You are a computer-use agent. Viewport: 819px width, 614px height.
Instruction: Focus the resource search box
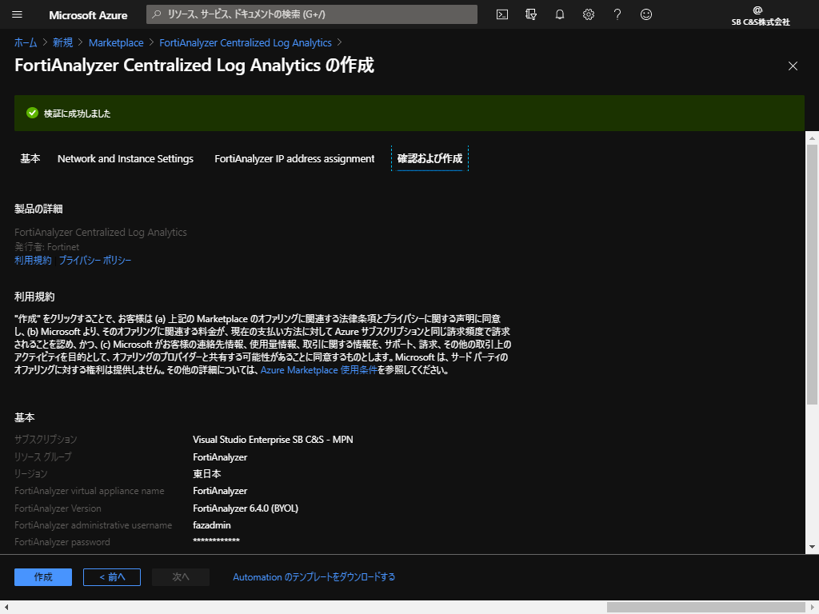pos(312,14)
